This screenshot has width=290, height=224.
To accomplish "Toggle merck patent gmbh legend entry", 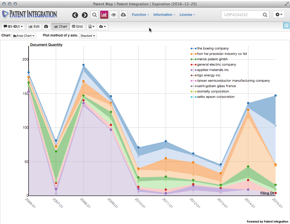I will [x=209, y=59].
